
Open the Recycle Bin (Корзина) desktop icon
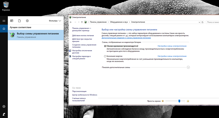(x=6, y=5)
